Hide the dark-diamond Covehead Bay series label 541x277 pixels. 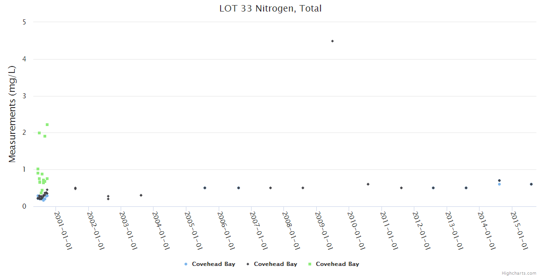pyautogui.click(x=275, y=264)
